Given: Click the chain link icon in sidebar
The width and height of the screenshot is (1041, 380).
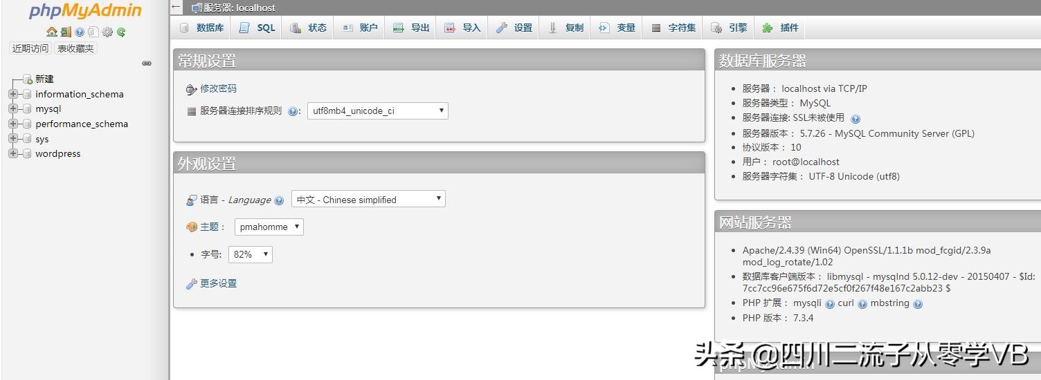Looking at the screenshot, I should pos(147,63).
